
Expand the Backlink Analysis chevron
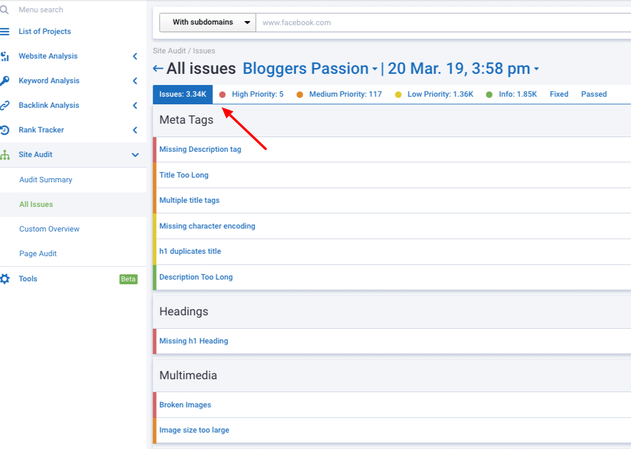point(135,106)
